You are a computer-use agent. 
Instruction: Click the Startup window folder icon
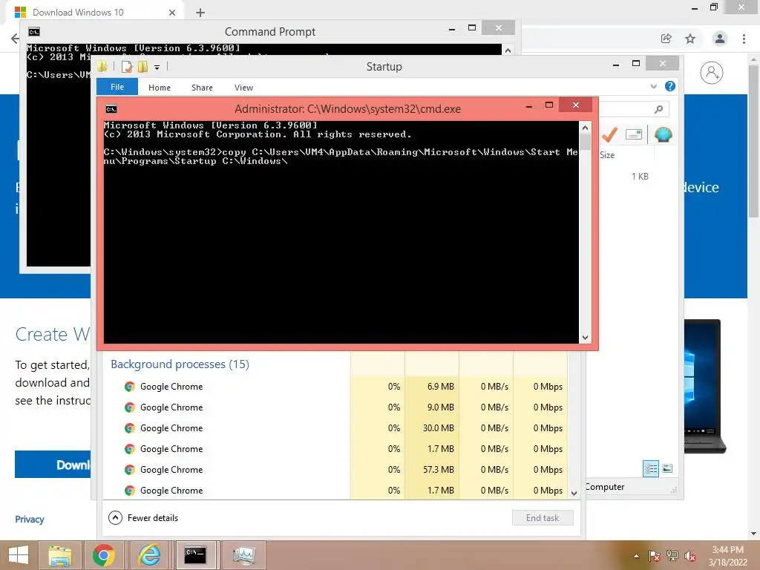click(x=102, y=66)
